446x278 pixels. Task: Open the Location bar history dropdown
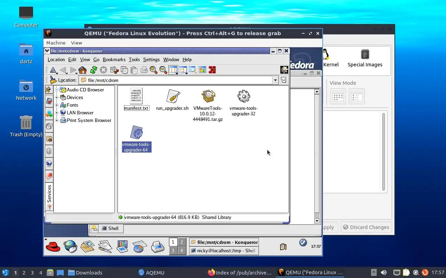(x=275, y=80)
